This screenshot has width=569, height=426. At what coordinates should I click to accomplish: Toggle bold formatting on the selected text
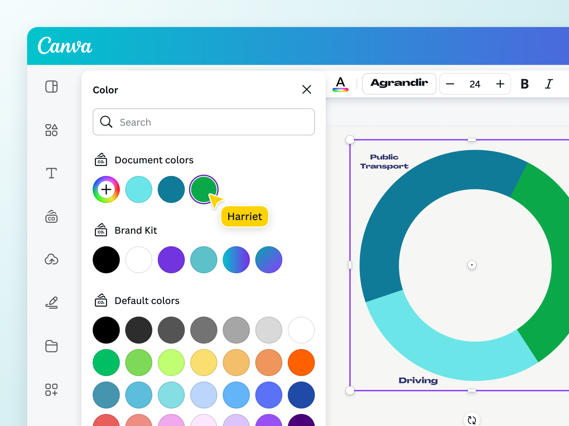click(x=524, y=84)
